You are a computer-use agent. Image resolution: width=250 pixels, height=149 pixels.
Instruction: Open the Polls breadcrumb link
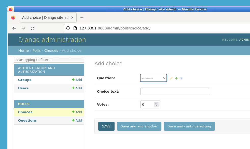[36, 51]
